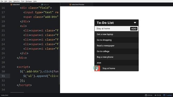Click the style.css tab file icon
Screen dimensions: 173x97
[x=42, y=5]
